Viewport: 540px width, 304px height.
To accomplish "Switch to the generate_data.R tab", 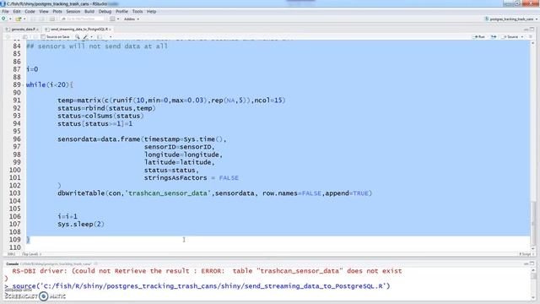I will pyautogui.click(x=22, y=30).
